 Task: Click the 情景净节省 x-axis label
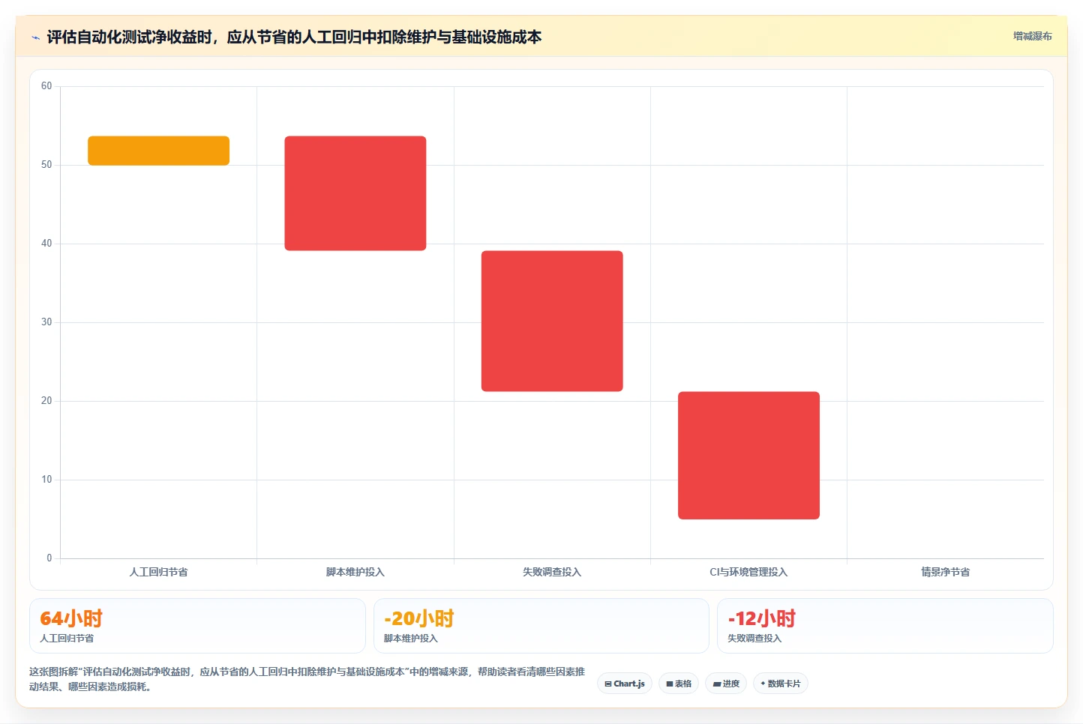(945, 572)
